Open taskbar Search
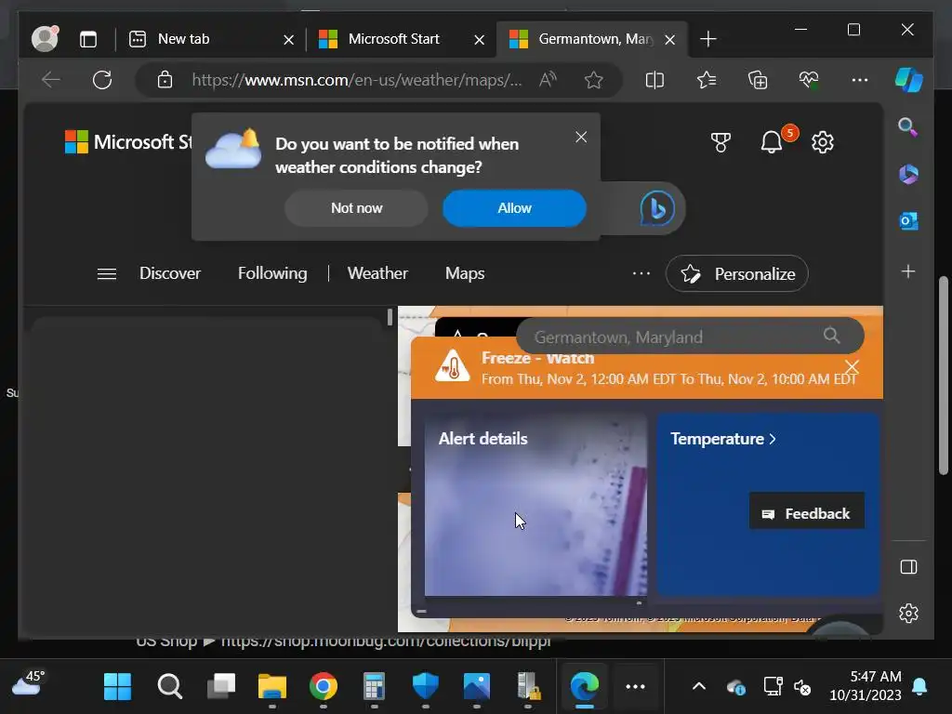This screenshot has height=714, width=952. tap(169, 687)
